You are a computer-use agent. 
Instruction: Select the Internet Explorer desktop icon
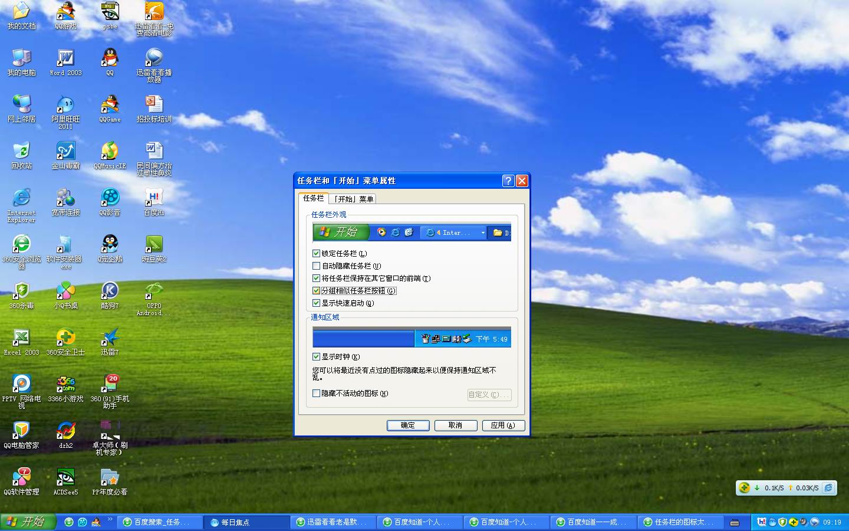(x=21, y=205)
